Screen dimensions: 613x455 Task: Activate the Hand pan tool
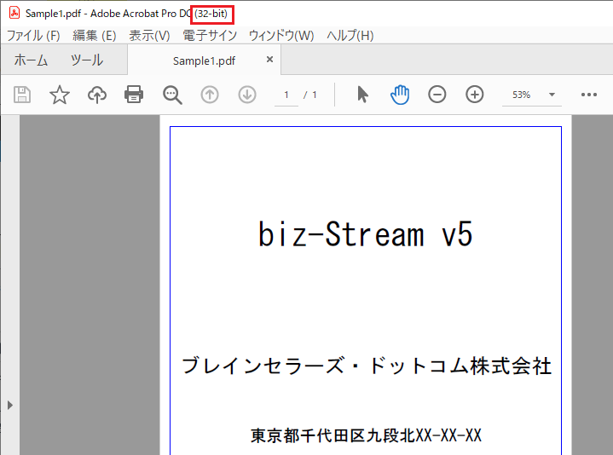pos(400,95)
